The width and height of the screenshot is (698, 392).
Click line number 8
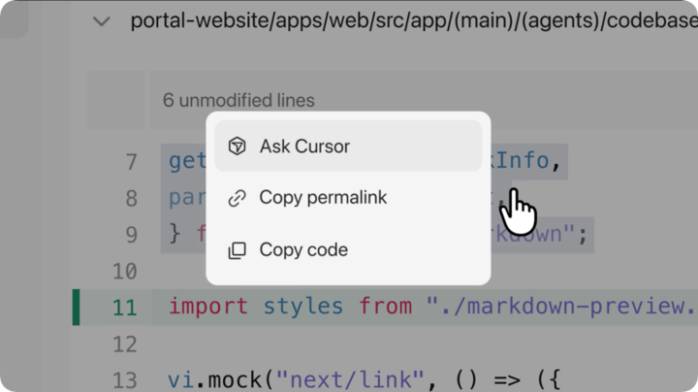tap(131, 198)
